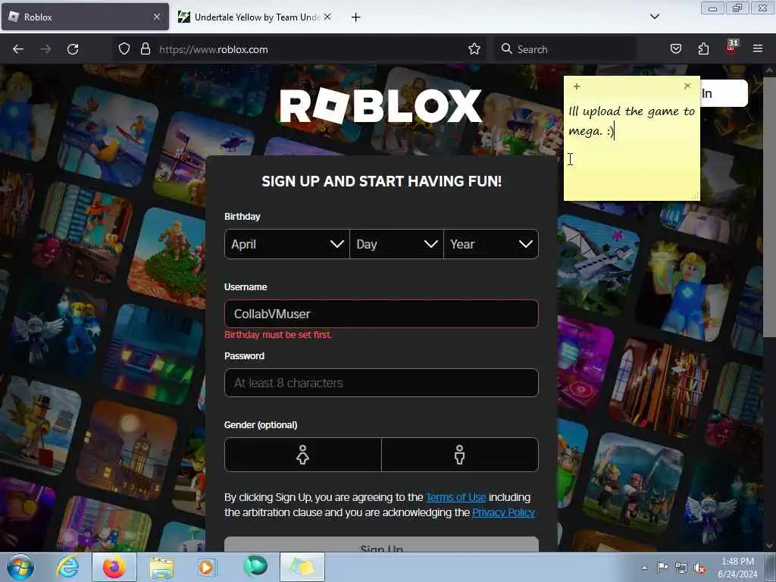Switch to Firefox in the taskbar
Viewport: 776px width, 582px height.
pos(114,567)
